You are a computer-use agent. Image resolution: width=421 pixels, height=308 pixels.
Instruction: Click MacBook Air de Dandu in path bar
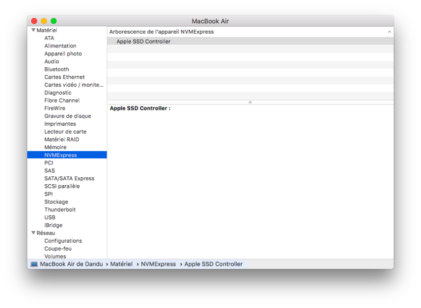(71, 264)
